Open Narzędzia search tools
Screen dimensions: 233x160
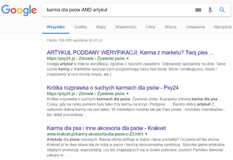pos(223,27)
